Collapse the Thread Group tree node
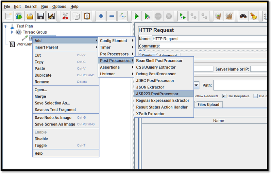Viewport: 272px width, 174px height. (12, 32)
